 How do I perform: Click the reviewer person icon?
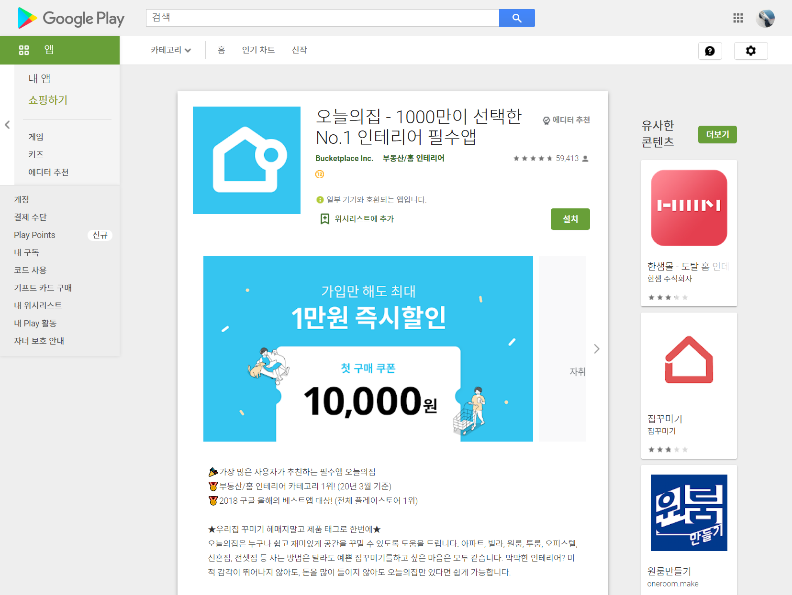pyautogui.click(x=585, y=159)
